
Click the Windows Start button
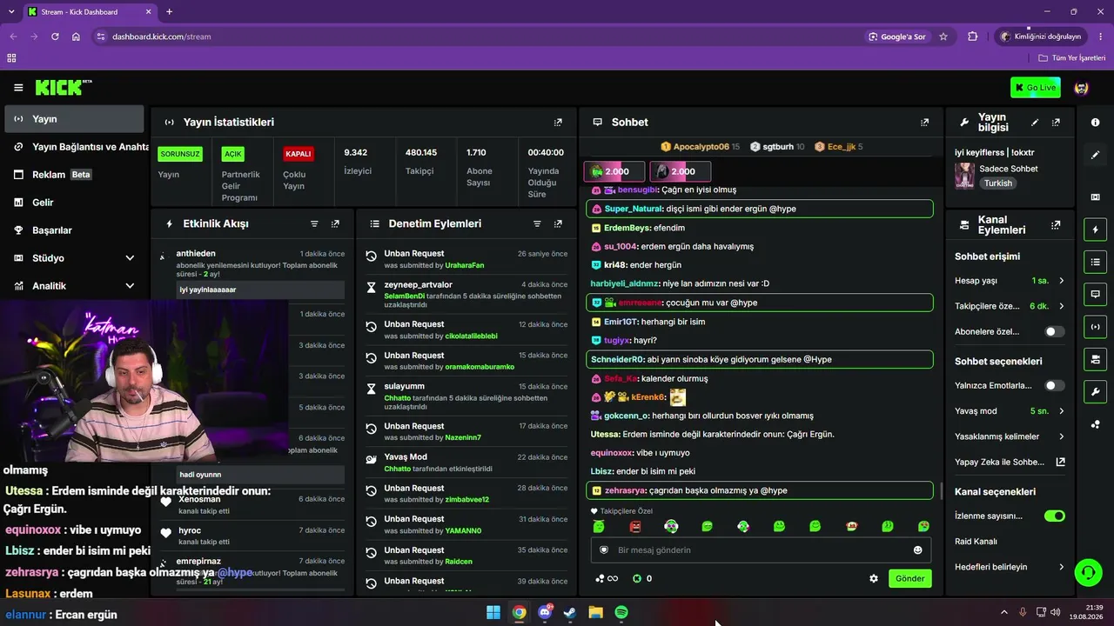(x=493, y=612)
